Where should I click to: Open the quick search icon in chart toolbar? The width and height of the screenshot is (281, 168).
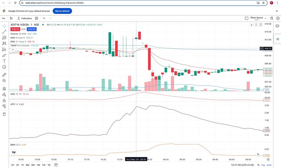[272, 18]
